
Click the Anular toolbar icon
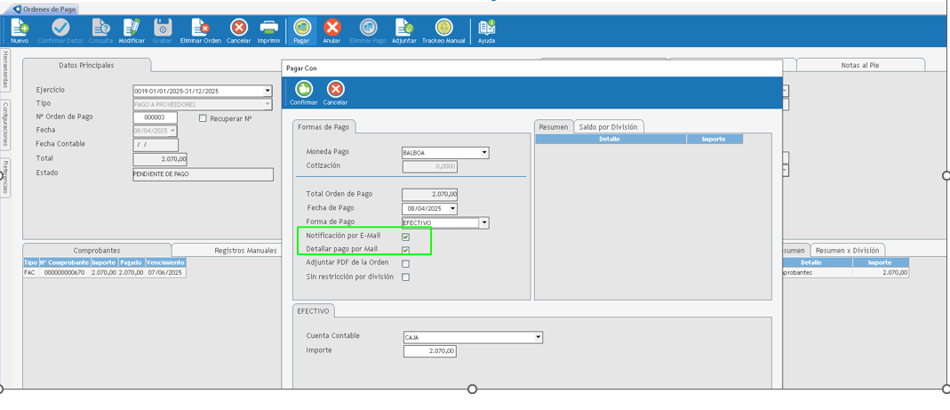331,29
